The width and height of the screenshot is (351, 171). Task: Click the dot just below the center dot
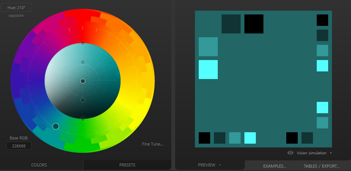click(x=83, y=100)
